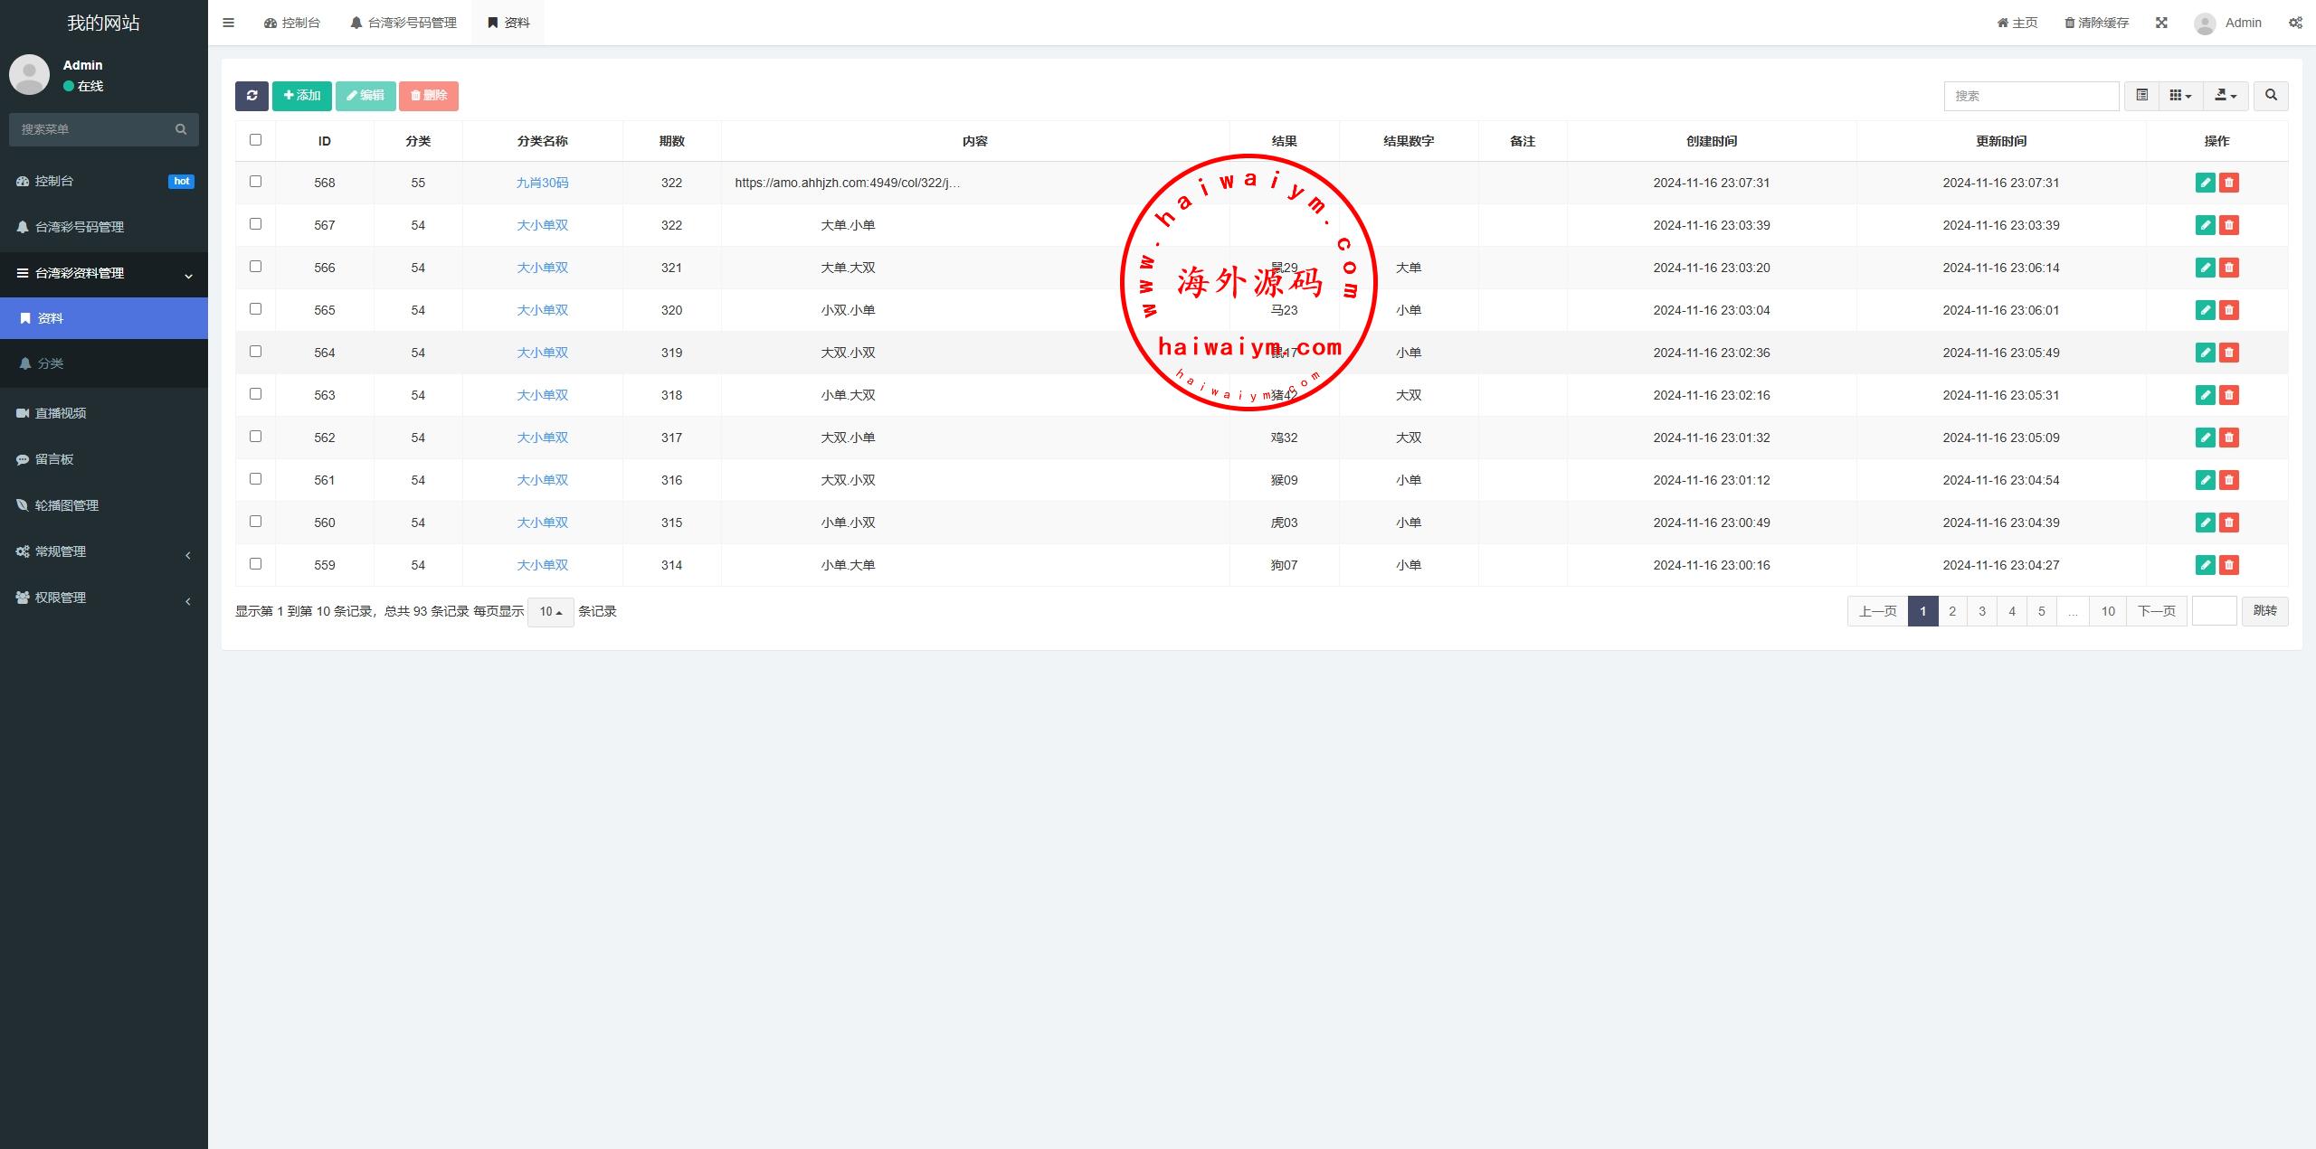Toggle the table card view icon
The image size is (2316, 1149).
[2141, 96]
